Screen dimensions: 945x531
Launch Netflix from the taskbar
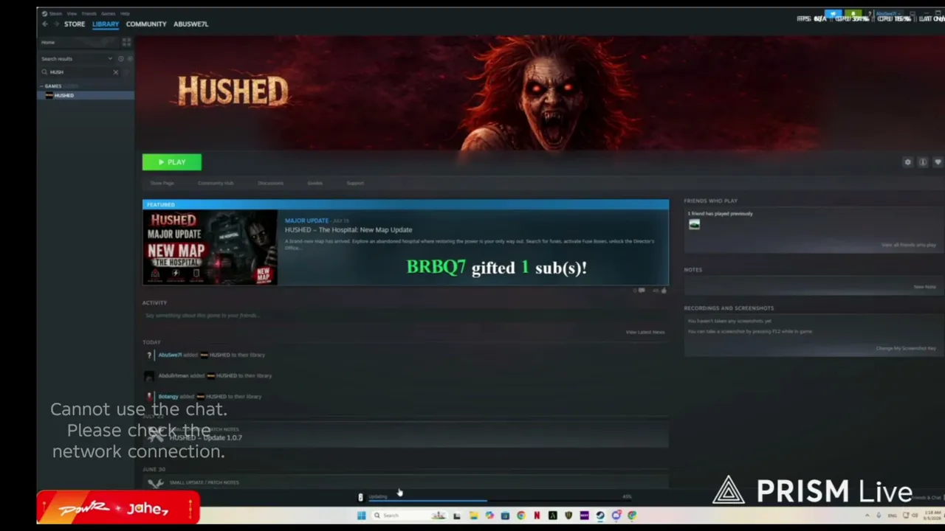pyautogui.click(x=537, y=516)
